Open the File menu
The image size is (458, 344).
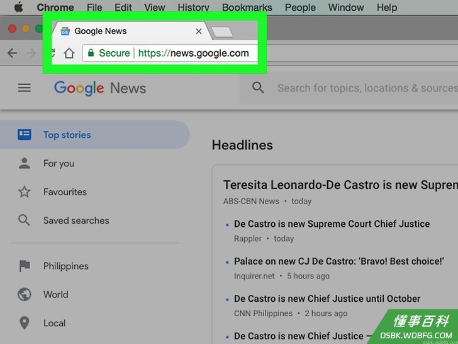coord(94,7)
